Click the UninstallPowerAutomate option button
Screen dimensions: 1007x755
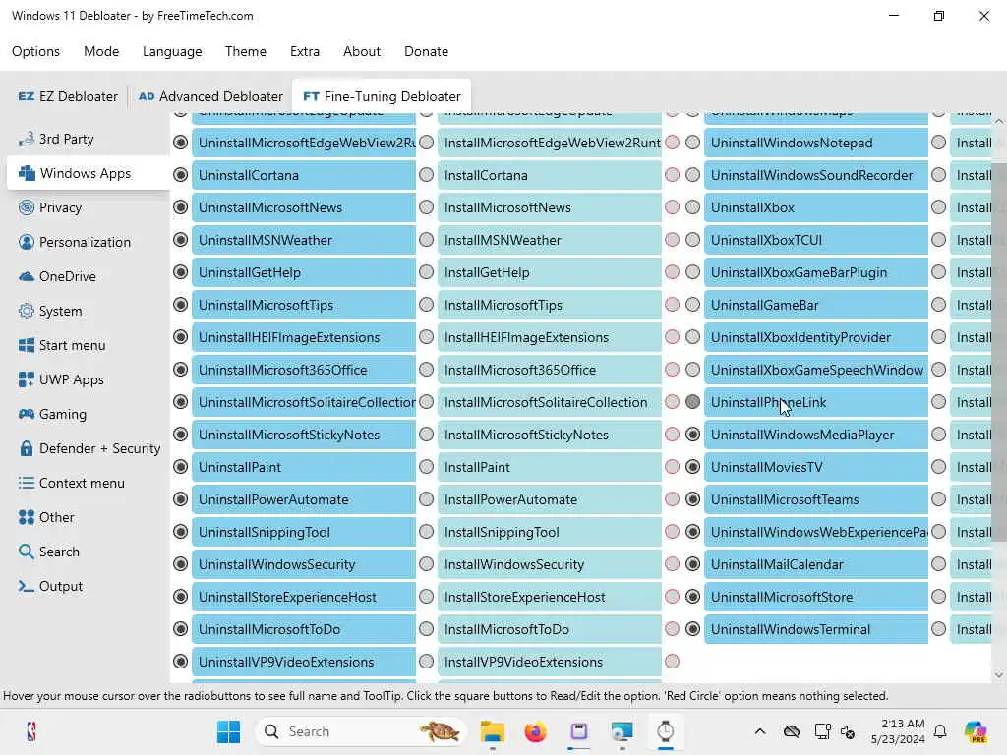pyautogui.click(x=304, y=499)
